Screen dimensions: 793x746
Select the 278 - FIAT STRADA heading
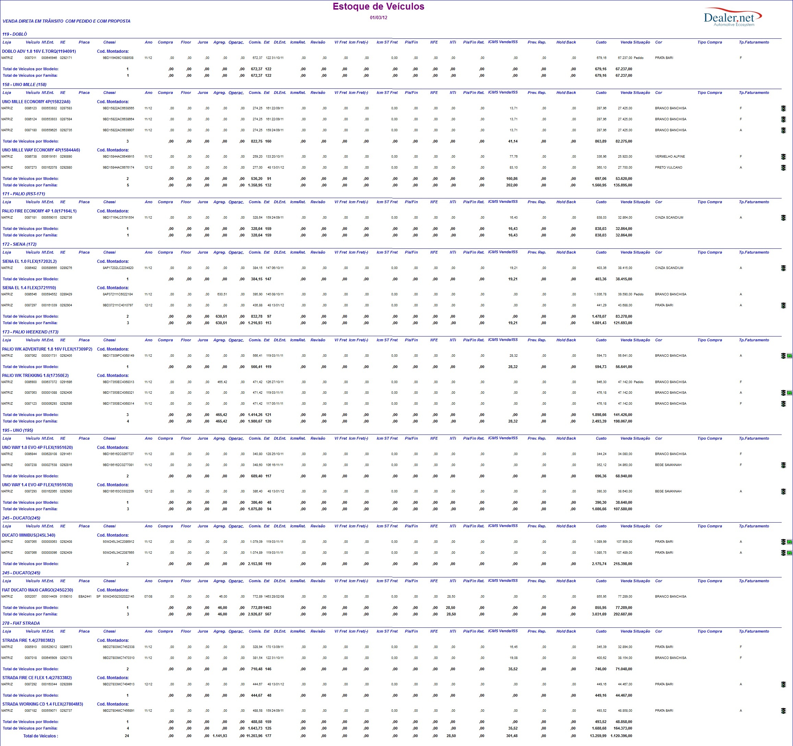21,623
